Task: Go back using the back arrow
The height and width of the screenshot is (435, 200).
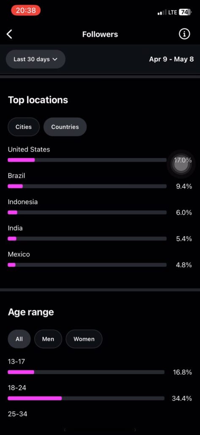Action: [x=9, y=34]
